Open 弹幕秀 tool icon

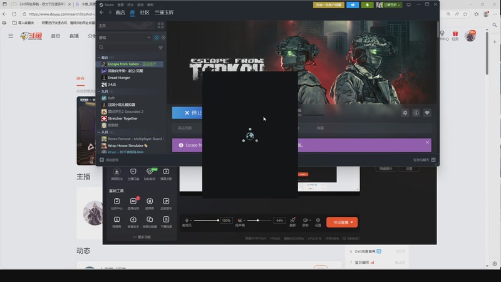pyautogui.click(x=116, y=222)
